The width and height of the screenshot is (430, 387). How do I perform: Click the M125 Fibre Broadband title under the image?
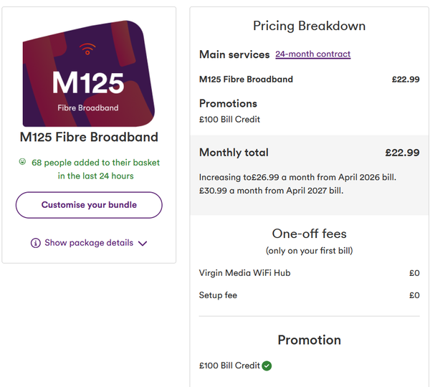click(x=89, y=137)
